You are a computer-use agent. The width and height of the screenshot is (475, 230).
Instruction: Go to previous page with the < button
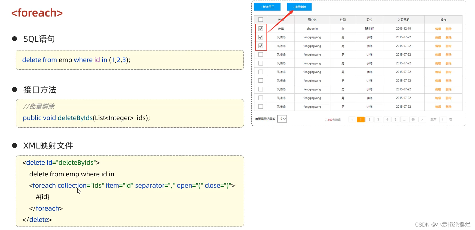point(352,119)
